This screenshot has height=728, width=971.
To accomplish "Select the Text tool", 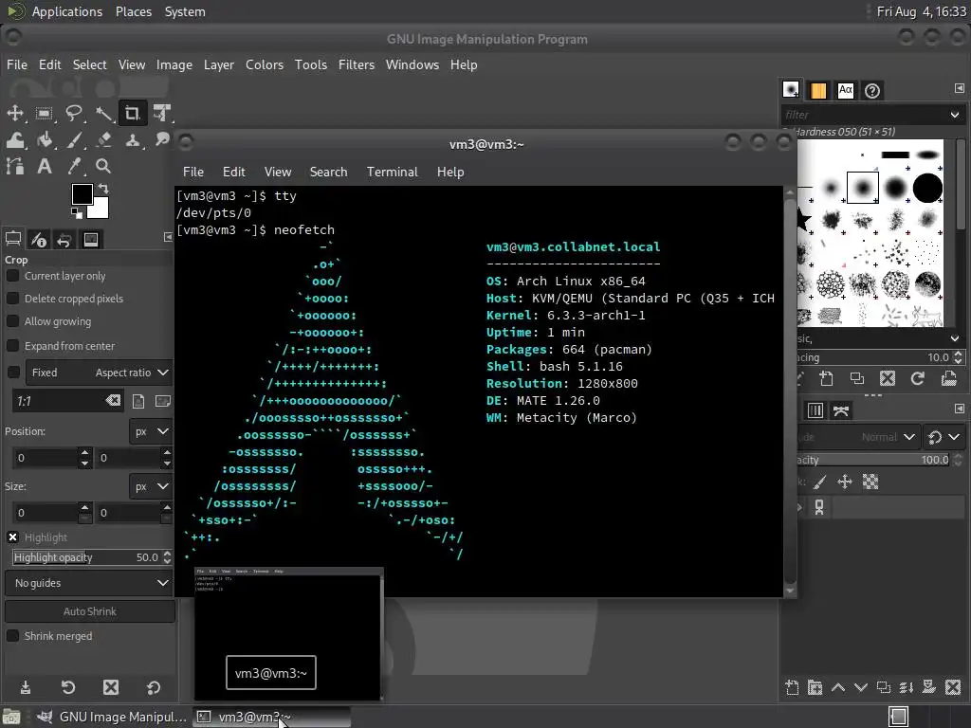I will 44,166.
